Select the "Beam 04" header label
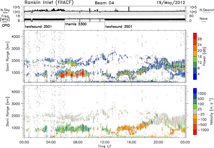 [104, 3]
